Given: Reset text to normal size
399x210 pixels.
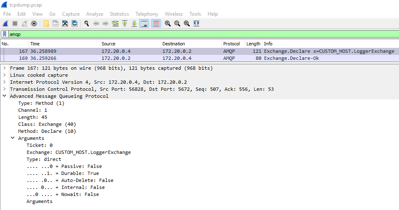Looking at the screenshot, I should click(x=187, y=24).
